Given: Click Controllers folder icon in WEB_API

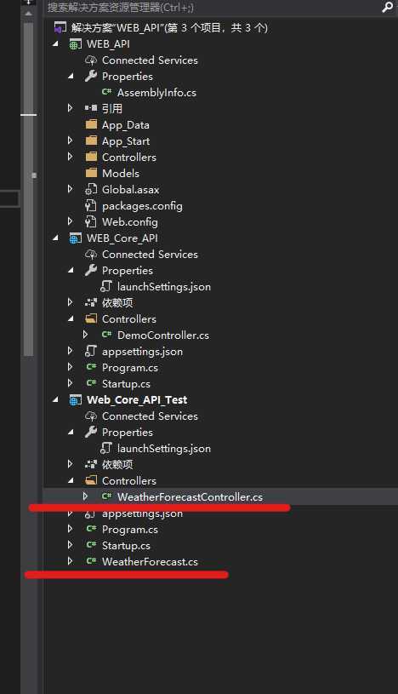Looking at the screenshot, I should (x=91, y=157).
